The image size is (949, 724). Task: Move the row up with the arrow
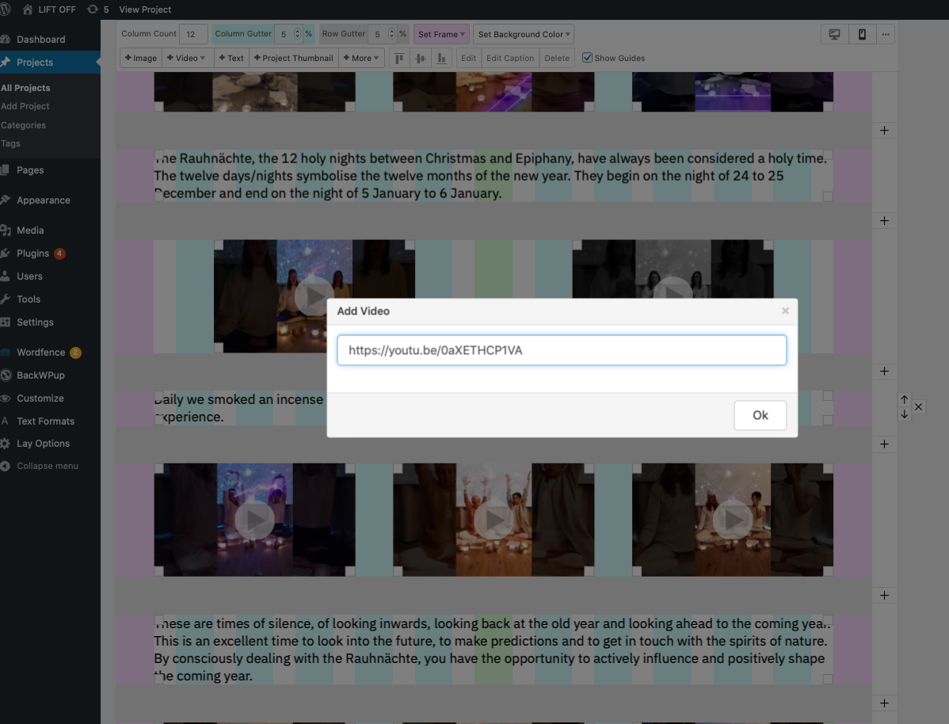[x=905, y=400]
